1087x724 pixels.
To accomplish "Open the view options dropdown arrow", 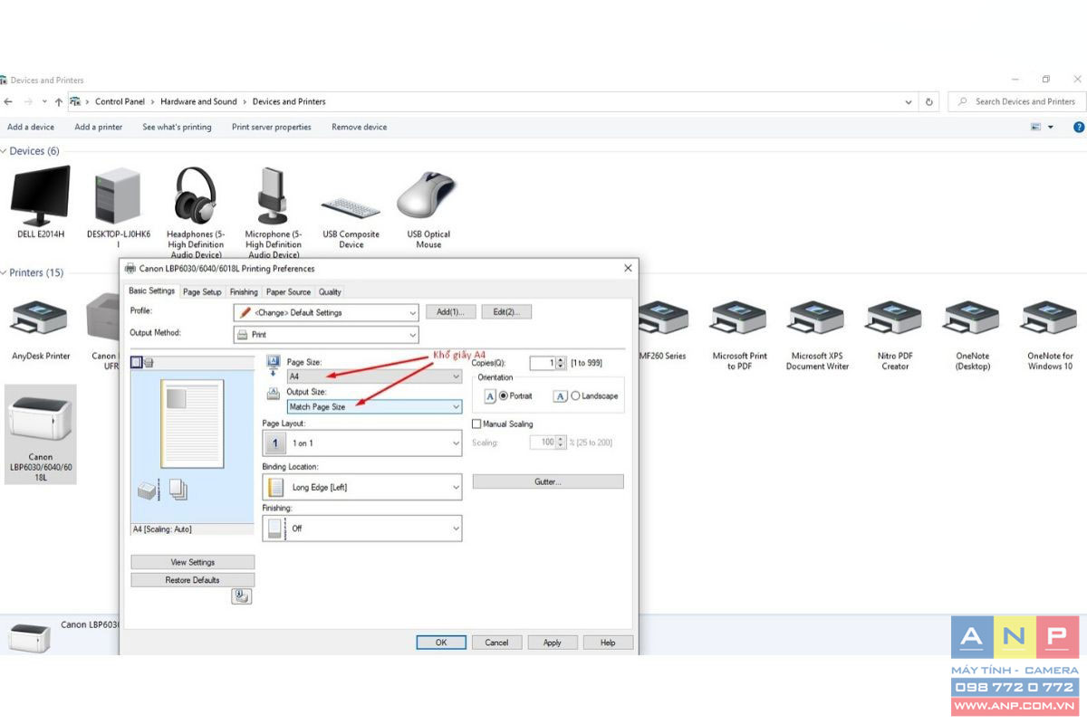I will point(1051,128).
